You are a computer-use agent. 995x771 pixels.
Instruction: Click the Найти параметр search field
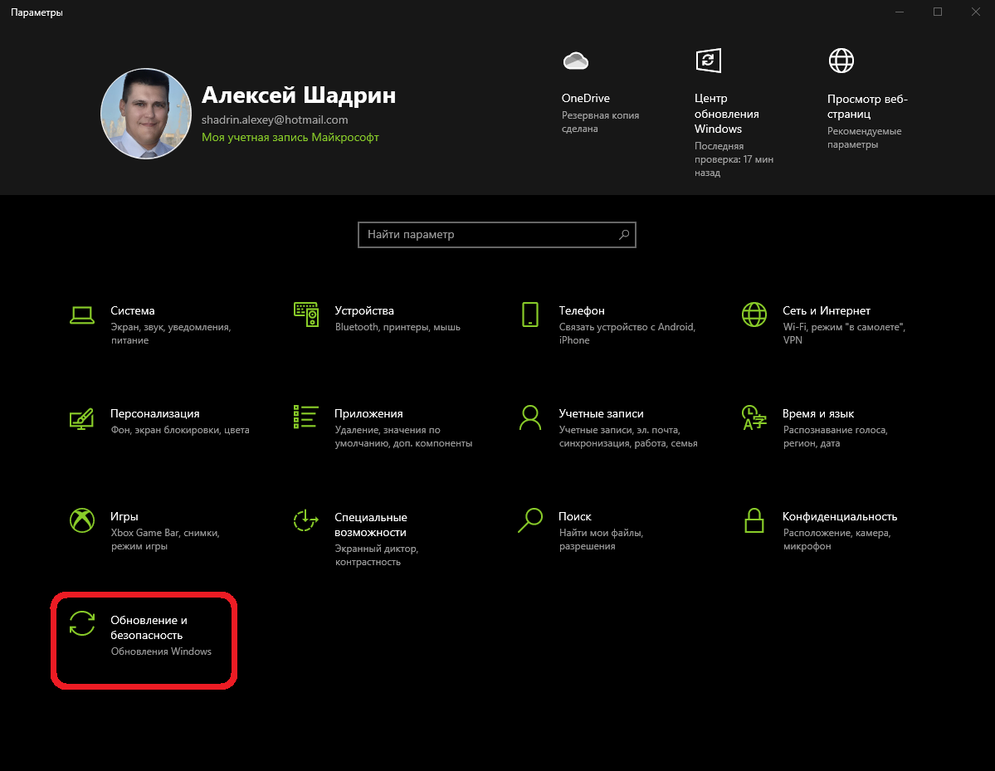point(497,235)
